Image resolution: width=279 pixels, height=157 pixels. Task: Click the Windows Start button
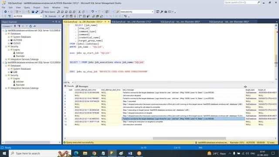(x=4, y=153)
